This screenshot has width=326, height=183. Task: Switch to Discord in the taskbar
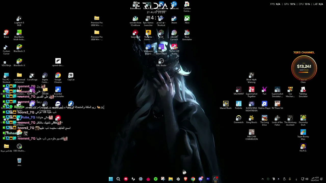pyautogui.click(x=200, y=179)
